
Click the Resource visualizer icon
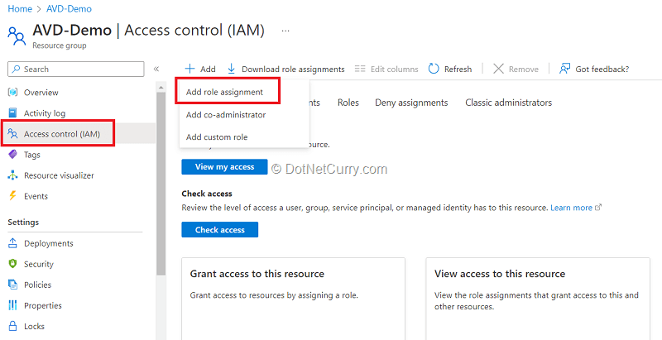click(x=13, y=175)
